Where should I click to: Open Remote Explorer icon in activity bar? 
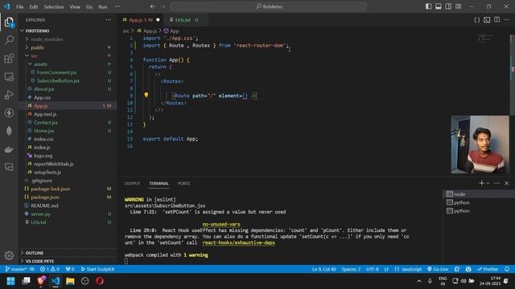point(9,77)
